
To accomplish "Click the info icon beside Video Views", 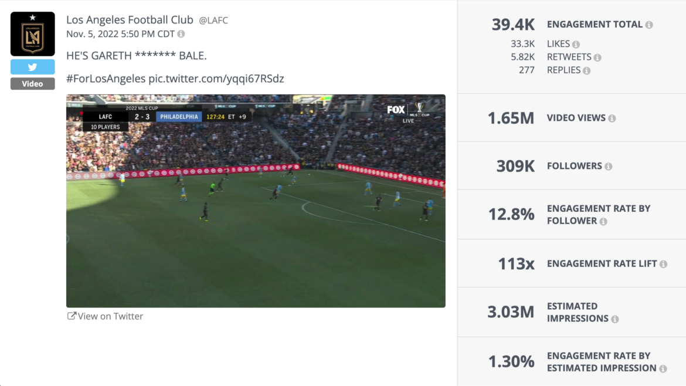I will 612,118.
